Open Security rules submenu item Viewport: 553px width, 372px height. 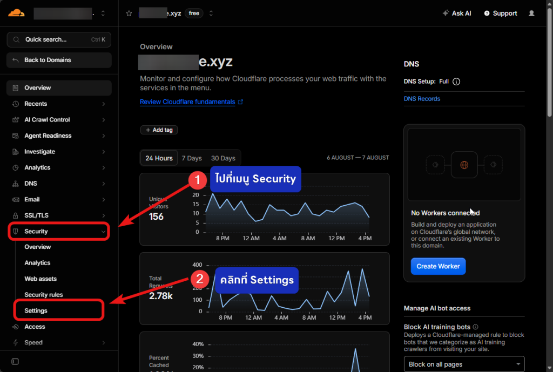[44, 295]
